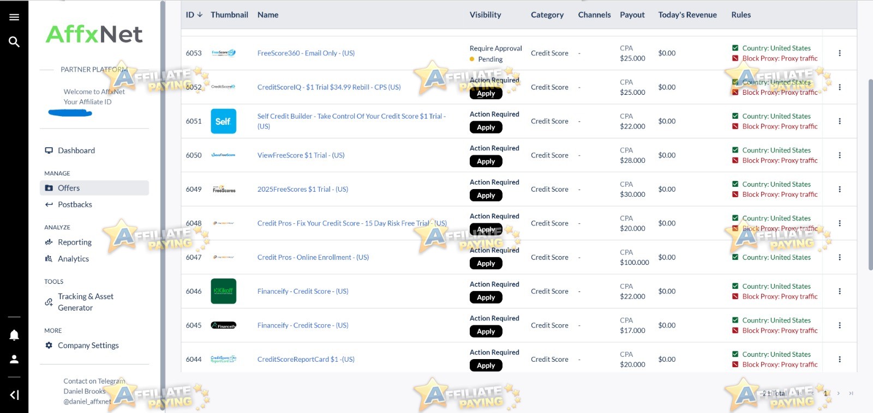Click the Pending status of FreeScore360

click(486, 59)
